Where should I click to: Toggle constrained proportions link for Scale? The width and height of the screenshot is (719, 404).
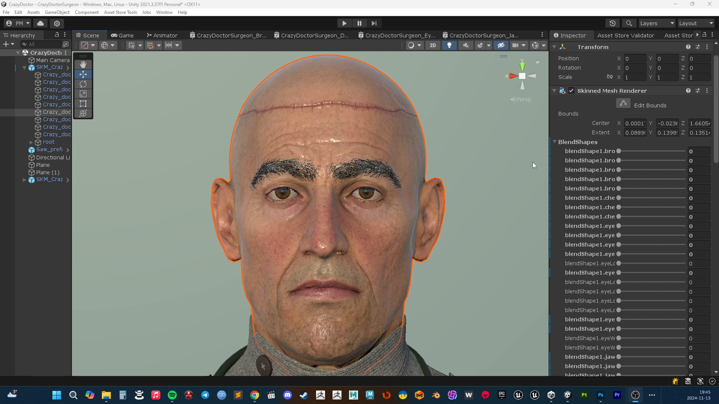tap(610, 77)
